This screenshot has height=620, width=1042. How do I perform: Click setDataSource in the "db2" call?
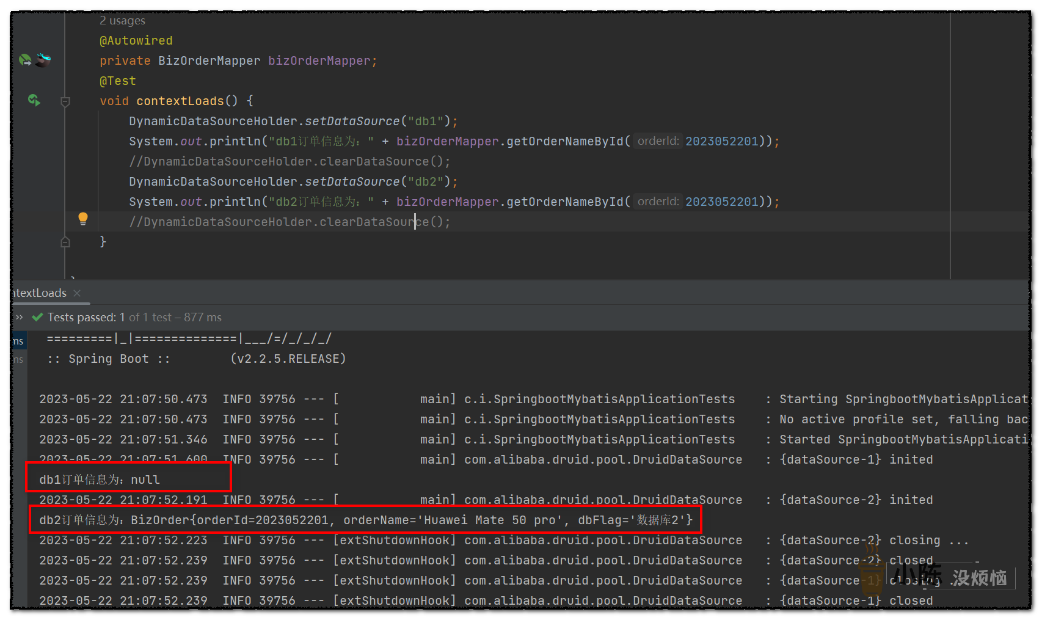click(352, 181)
